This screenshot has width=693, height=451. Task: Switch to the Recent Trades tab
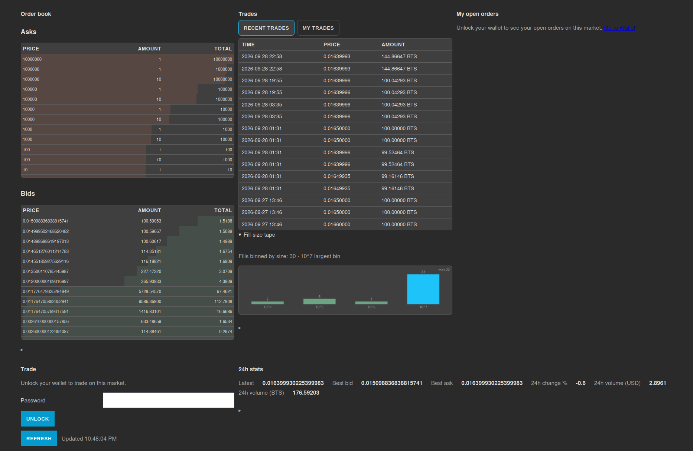coord(266,28)
